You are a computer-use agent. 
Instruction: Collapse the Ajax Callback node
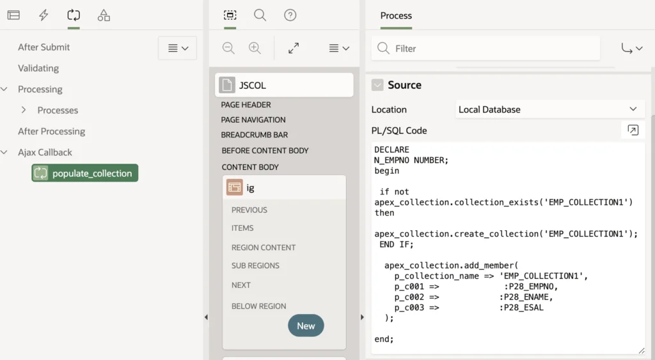point(4,152)
